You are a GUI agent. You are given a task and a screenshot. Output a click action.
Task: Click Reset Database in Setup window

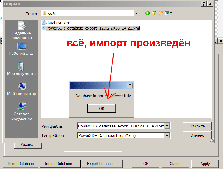pos(21,164)
